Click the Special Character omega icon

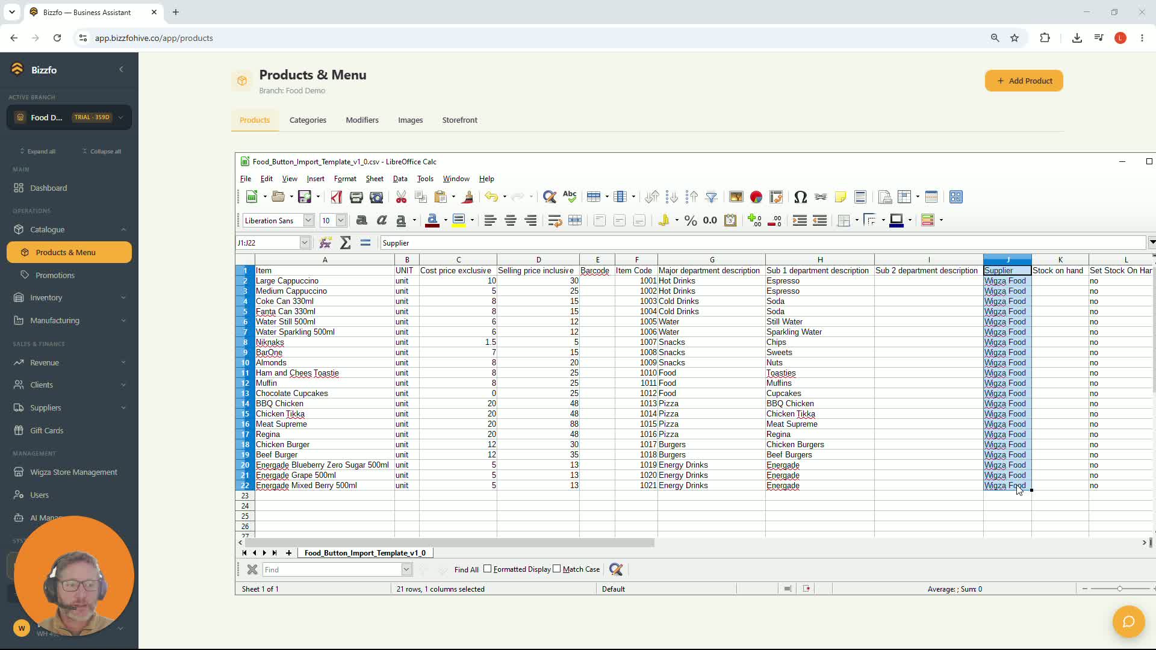pos(800,197)
